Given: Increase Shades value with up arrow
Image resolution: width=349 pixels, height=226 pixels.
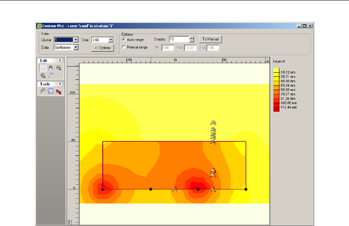Looking at the screenshot, I should [x=191, y=38].
